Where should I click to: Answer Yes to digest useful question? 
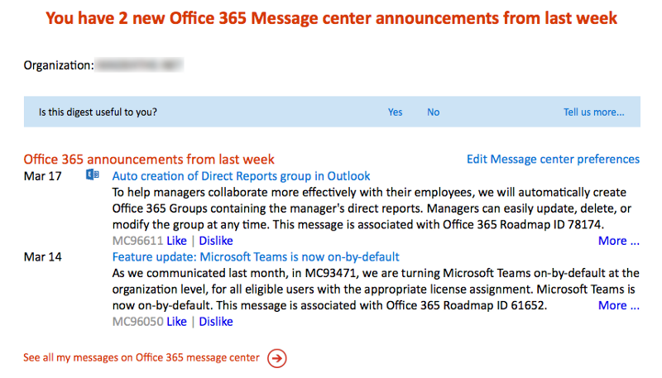[x=396, y=112]
